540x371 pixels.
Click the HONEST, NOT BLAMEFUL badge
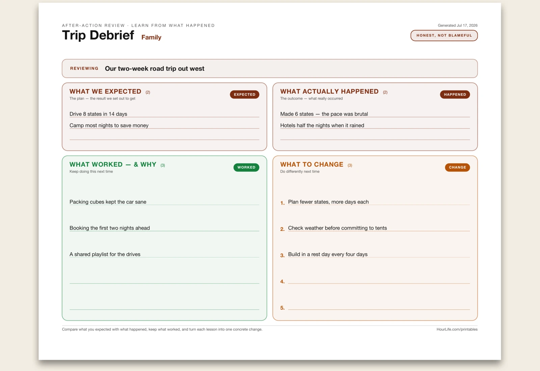pyautogui.click(x=444, y=35)
